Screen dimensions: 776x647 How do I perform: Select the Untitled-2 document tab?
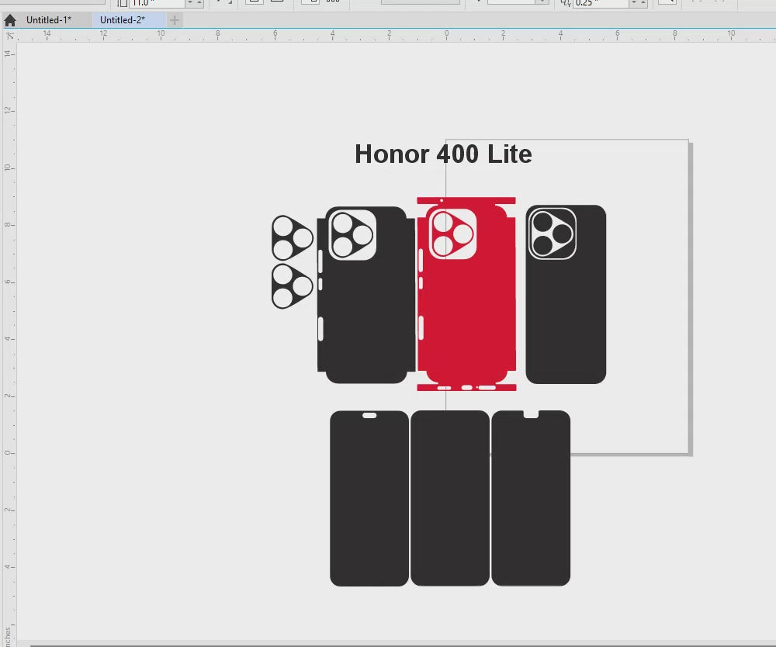point(123,20)
